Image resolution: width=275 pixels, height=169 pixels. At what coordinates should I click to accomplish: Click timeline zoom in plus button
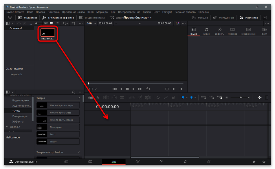point(249,97)
